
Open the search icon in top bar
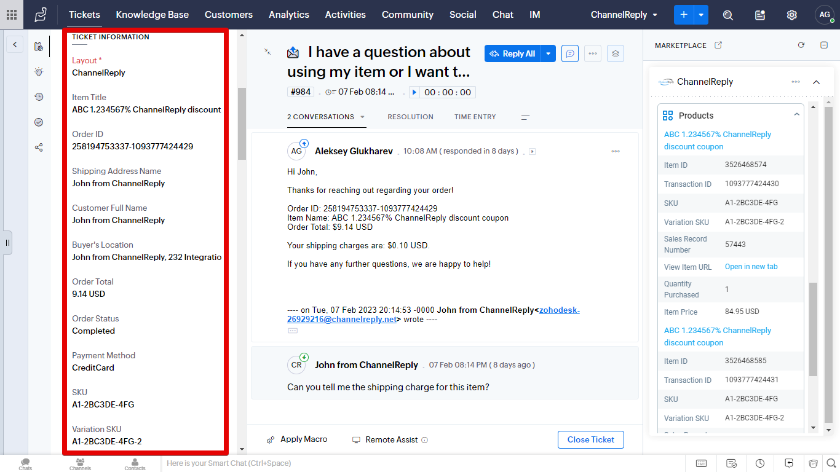(x=728, y=15)
